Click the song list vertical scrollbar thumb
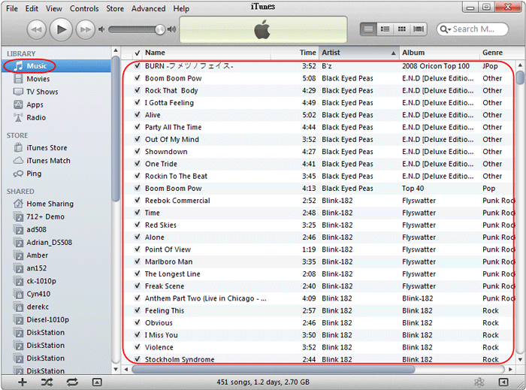The image size is (526, 390). [520, 77]
